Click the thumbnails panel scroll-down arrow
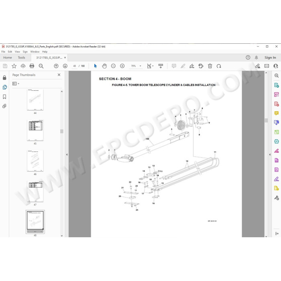The height and width of the screenshot is (281, 281). point(62,236)
